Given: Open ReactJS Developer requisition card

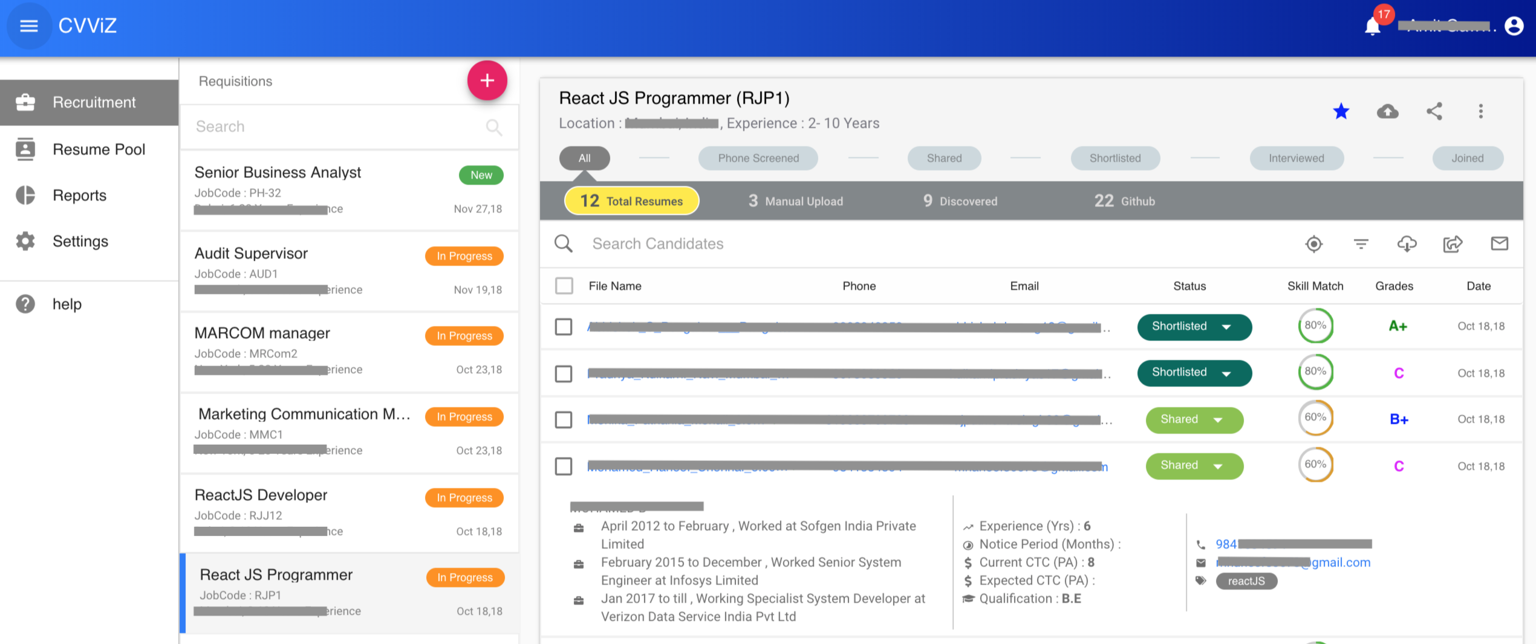Looking at the screenshot, I should [349, 513].
